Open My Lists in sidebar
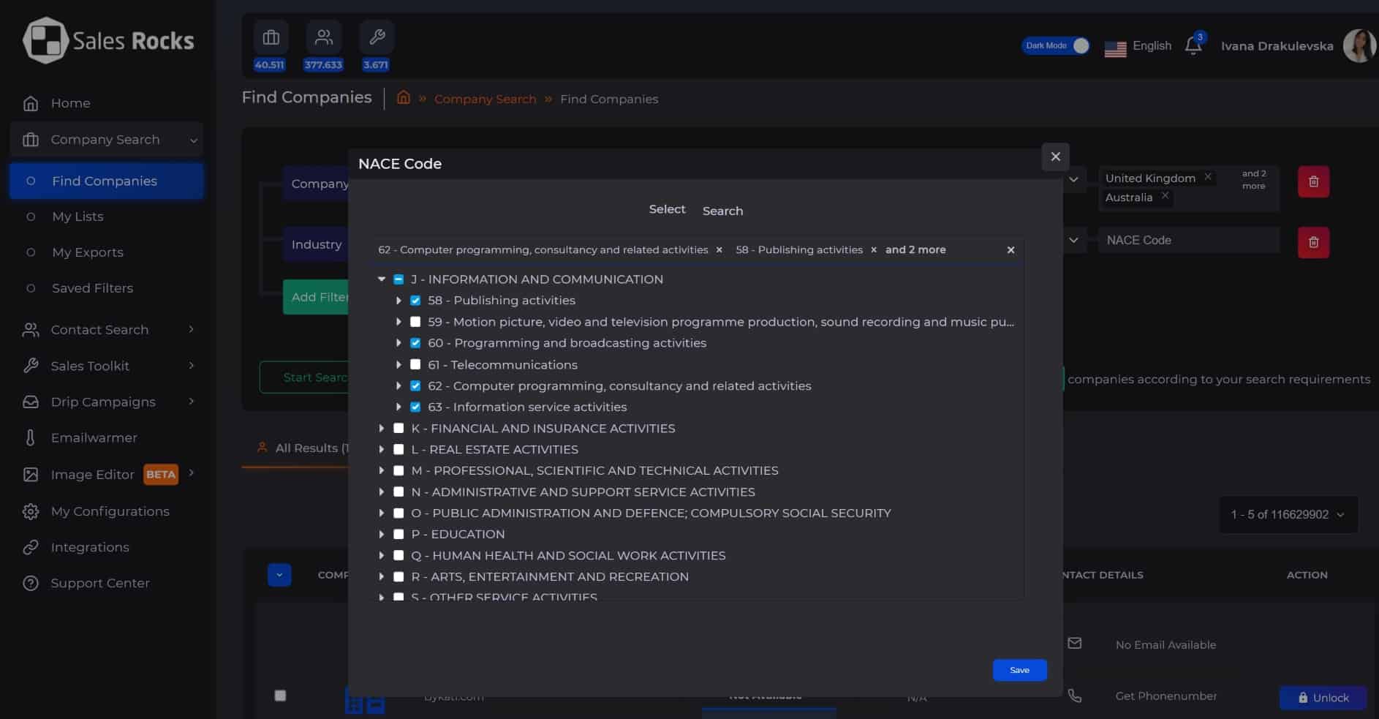1379x719 pixels. pos(78,217)
